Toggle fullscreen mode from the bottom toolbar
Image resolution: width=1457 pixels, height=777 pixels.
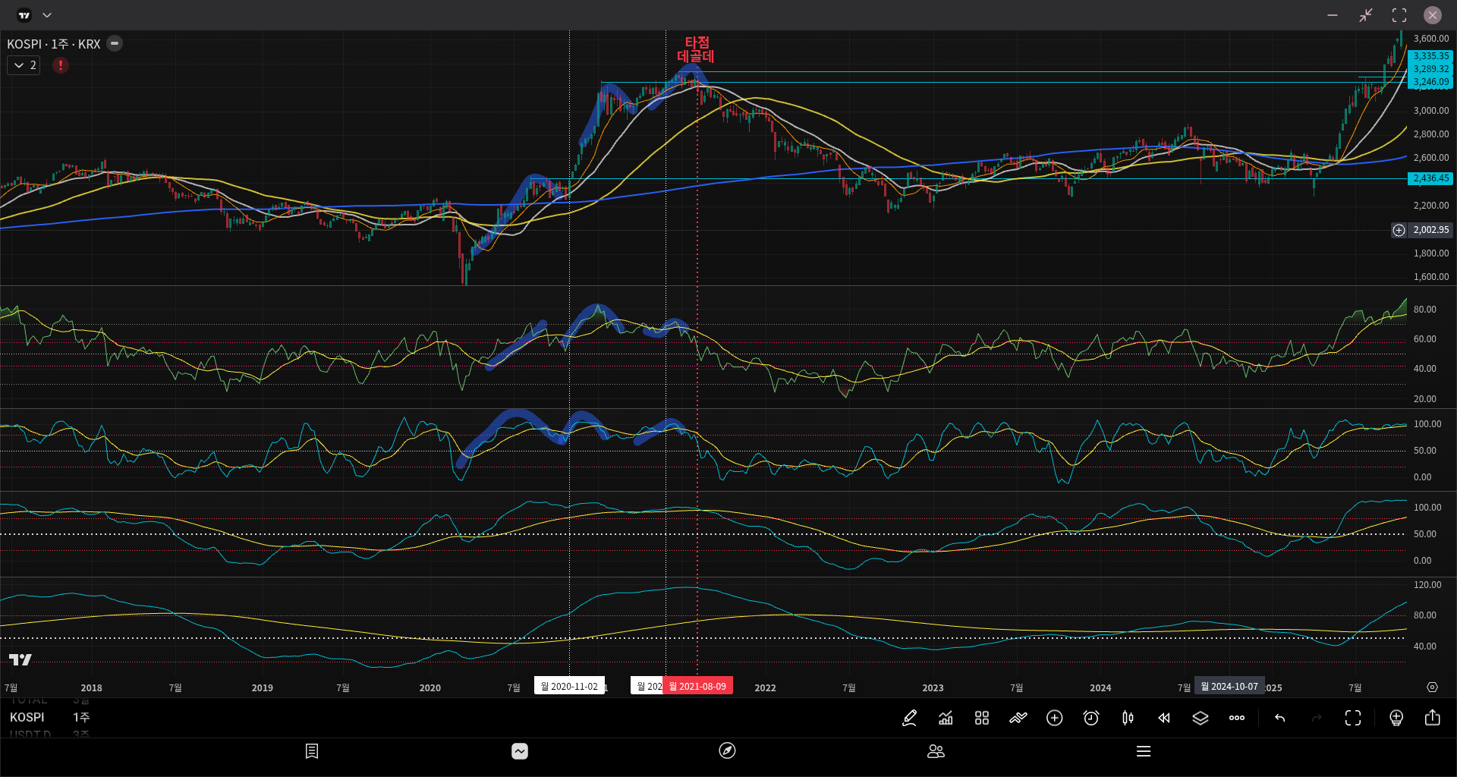1353,718
